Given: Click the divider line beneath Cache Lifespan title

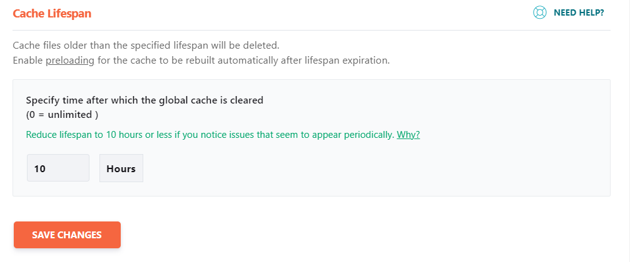Looking at the screenshot, I should [312, 30].
